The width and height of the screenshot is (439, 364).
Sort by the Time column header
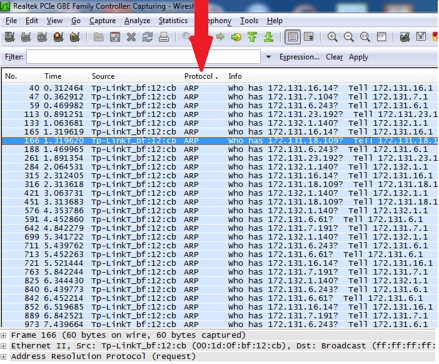(x=64, y=76)
